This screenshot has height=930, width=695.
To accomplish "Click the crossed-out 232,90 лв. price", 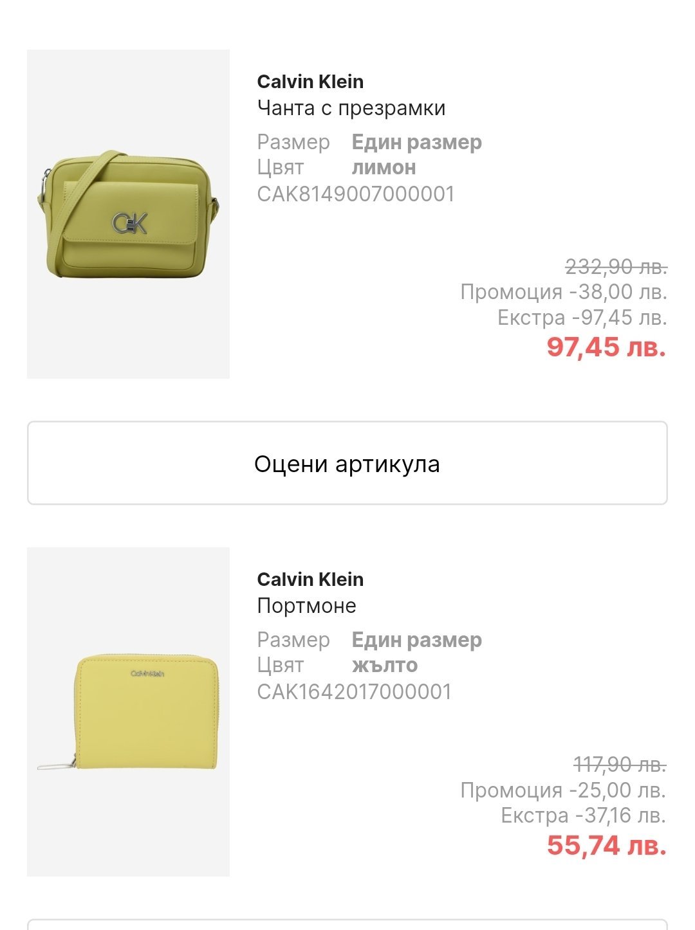I will coord(616,266).
